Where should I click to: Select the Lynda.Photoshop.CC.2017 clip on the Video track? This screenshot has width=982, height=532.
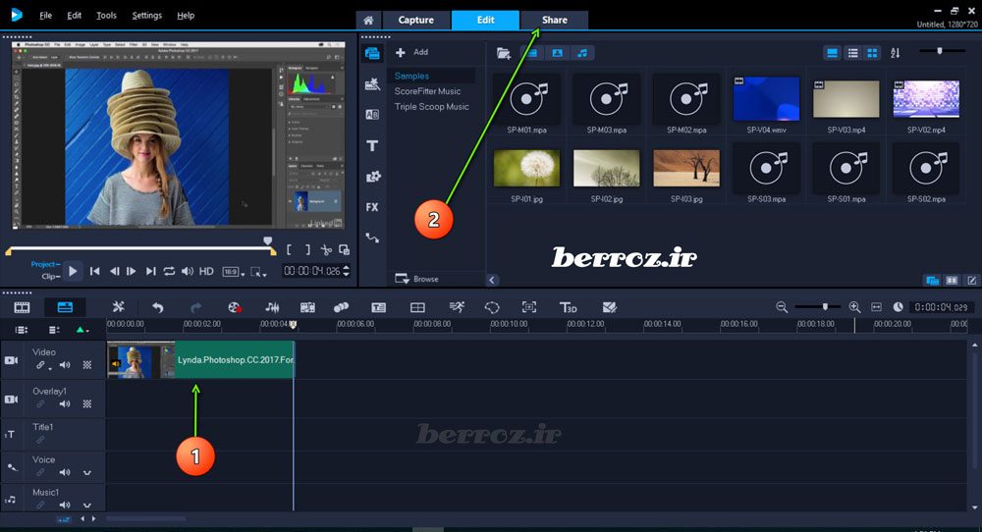pyautogui.click(x=200, y=360)
